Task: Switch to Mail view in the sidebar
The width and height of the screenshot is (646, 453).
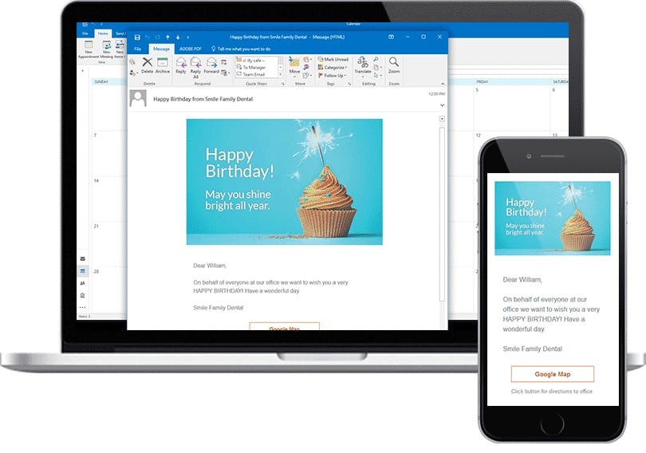Action: (x=83, y=258)
